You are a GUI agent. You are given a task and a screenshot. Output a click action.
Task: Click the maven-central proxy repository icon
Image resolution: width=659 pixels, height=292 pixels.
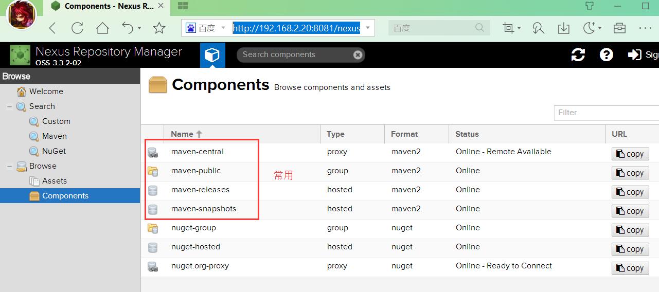coord(152,152)
